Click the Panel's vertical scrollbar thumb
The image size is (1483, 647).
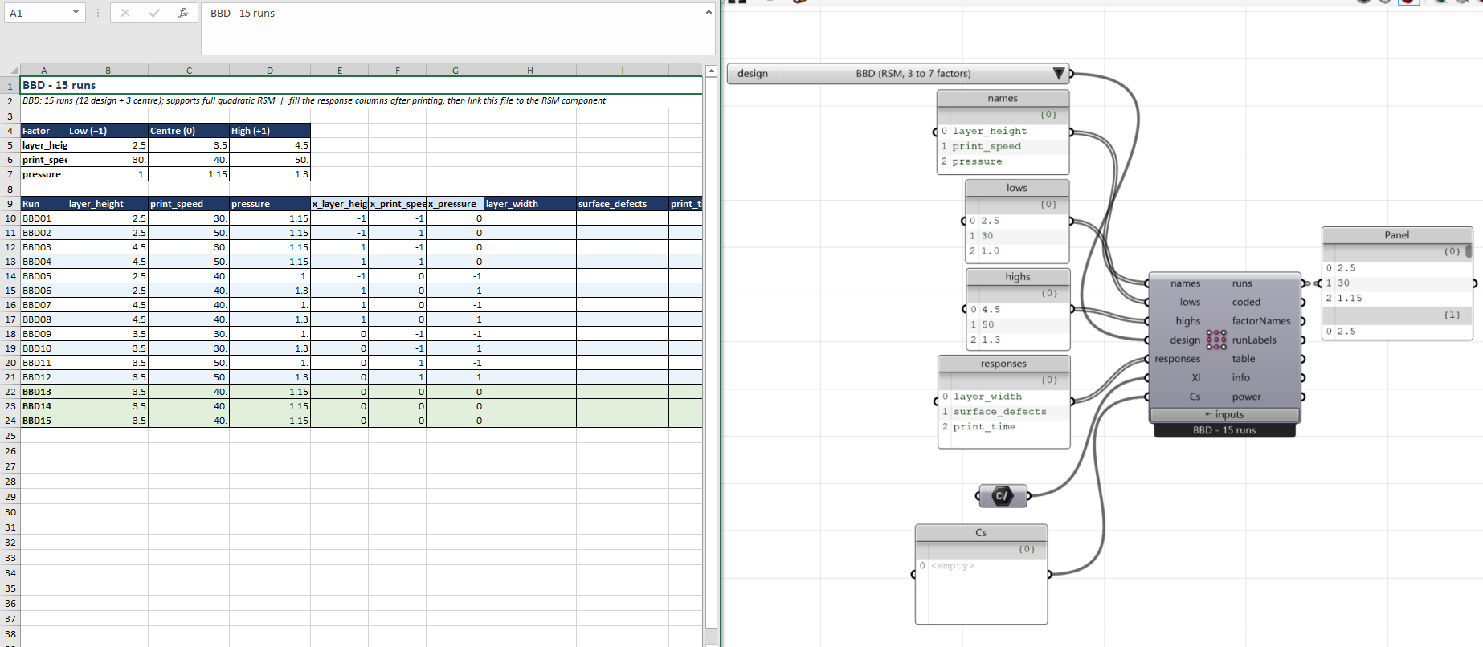pyautogui.click(x=1469, y=251)
